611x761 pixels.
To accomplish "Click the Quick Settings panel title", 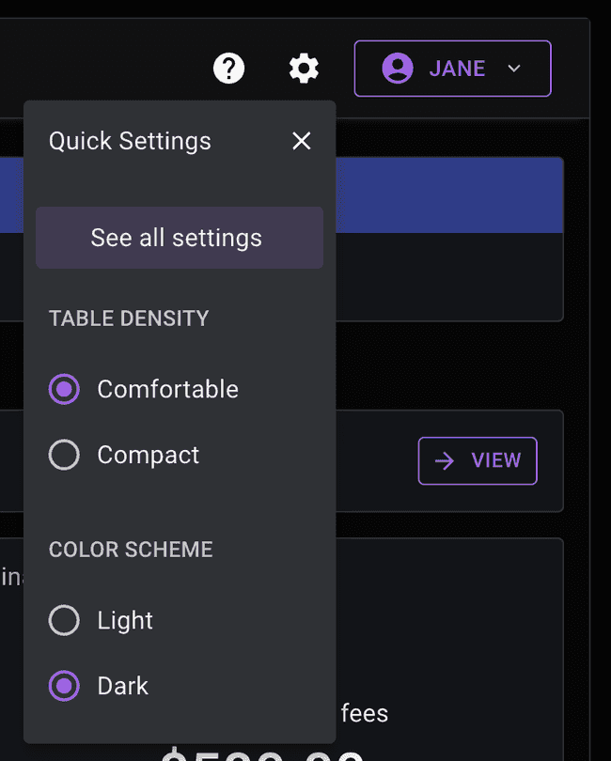I will [130, 141].
